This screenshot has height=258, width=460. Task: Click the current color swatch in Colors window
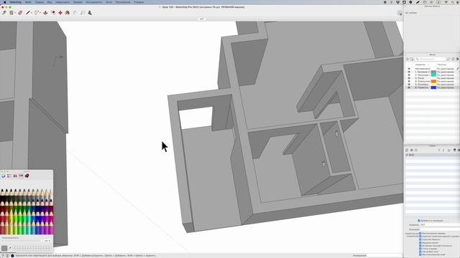[4, 249]
